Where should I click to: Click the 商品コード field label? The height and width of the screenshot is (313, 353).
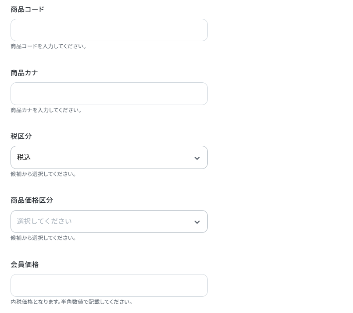click(x=28, y=9)
